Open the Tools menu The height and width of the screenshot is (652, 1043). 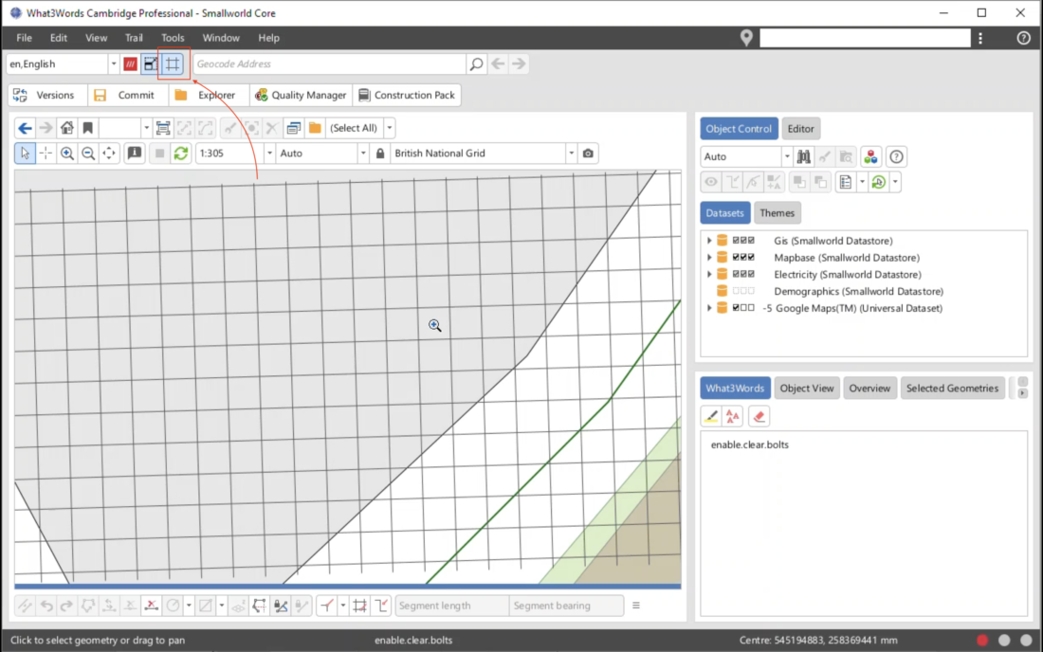tap(173, 38)
